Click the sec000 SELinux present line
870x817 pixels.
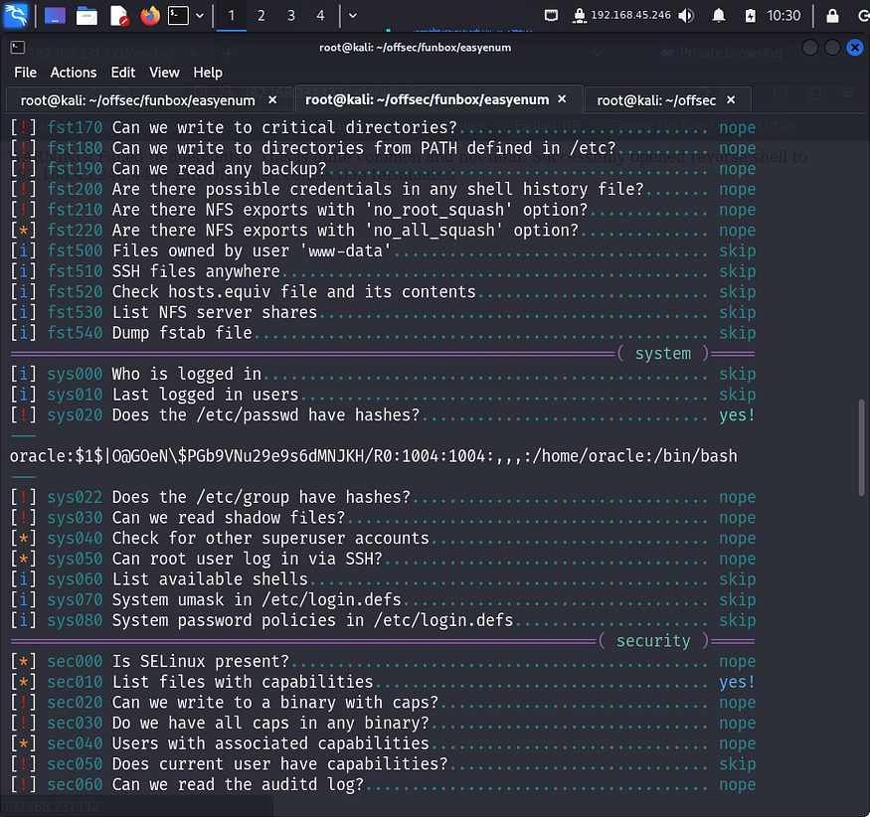pyautogui.click(x=383, y=661)
